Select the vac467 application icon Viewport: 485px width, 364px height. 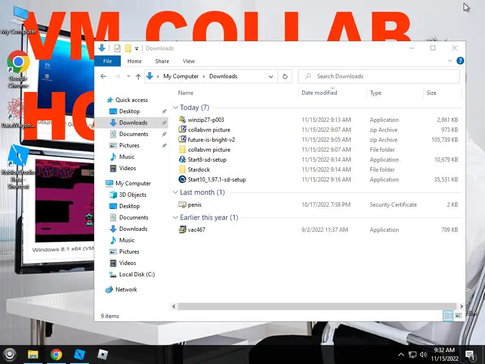coord(182,230)
